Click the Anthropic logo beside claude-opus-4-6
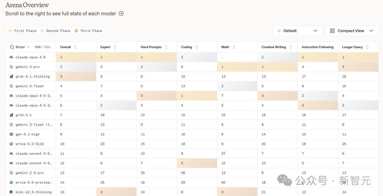 pyautogui.click(x=11, y=57)
